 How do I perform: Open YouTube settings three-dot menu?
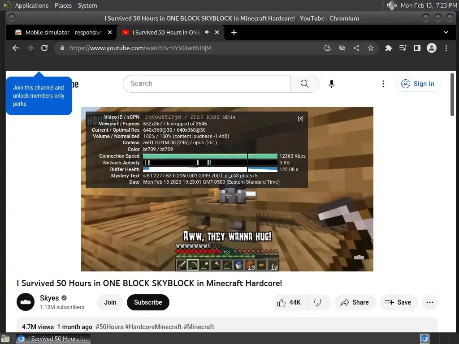click(x=383, y=84)
